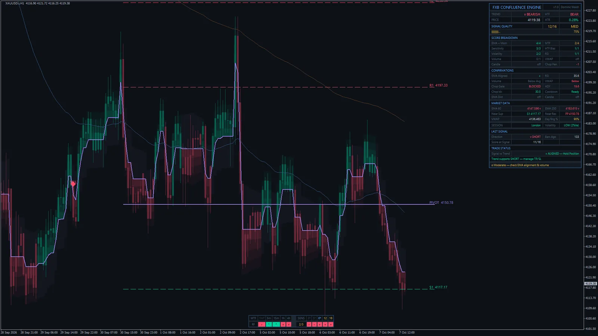Click the sensitivity 12 label in SENS row
598x336 pixels.
click(x=325, y=318)
